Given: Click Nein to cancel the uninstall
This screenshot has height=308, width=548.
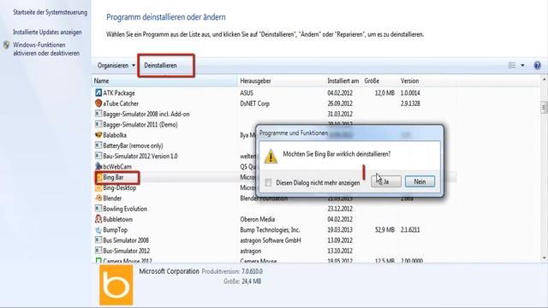Looking at the screenshot, I should point(420,181).
